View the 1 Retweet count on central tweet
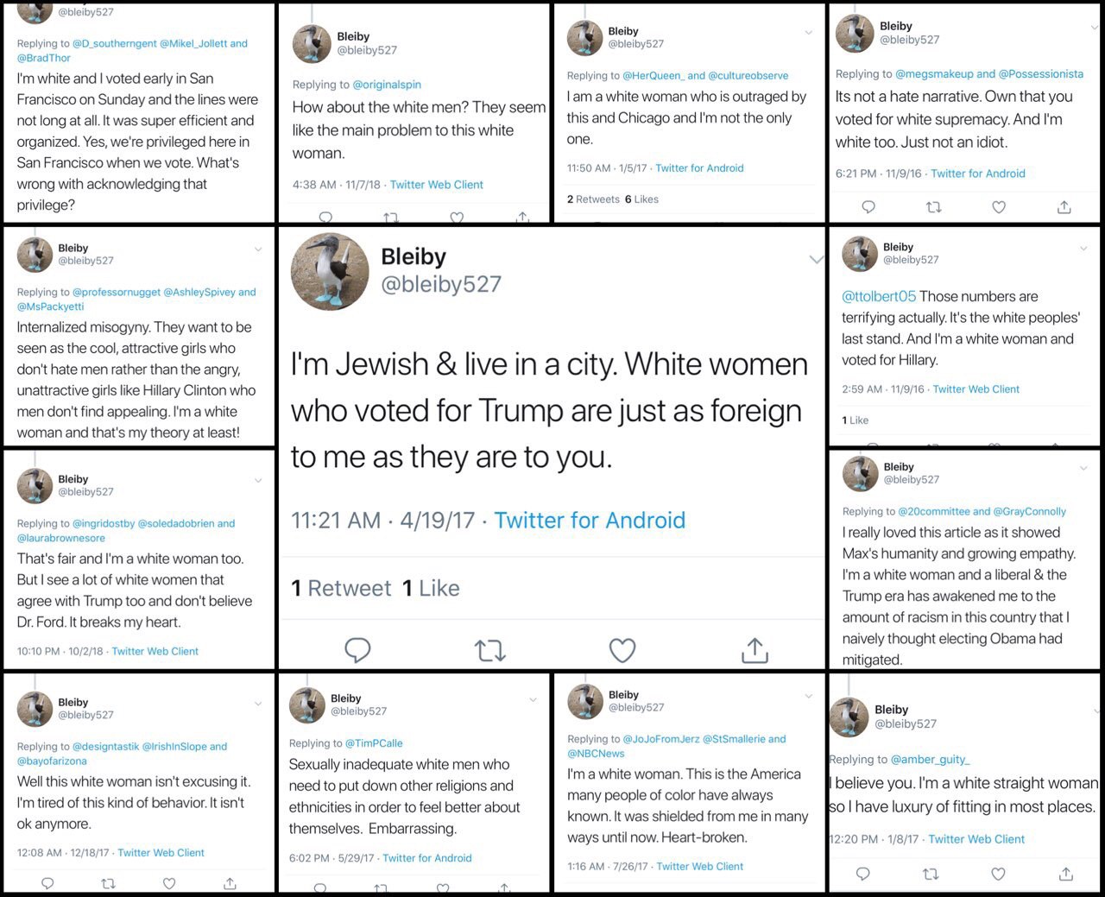1105x897 pixels. tap(341, 588)
